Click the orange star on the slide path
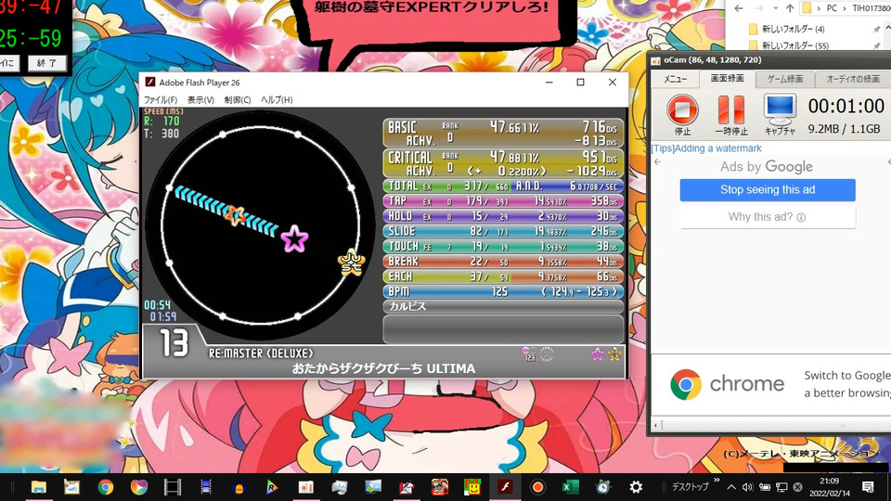891x501 pixels. pos(234,214)
